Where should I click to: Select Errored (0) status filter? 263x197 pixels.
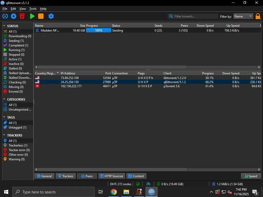click(18, 92)
